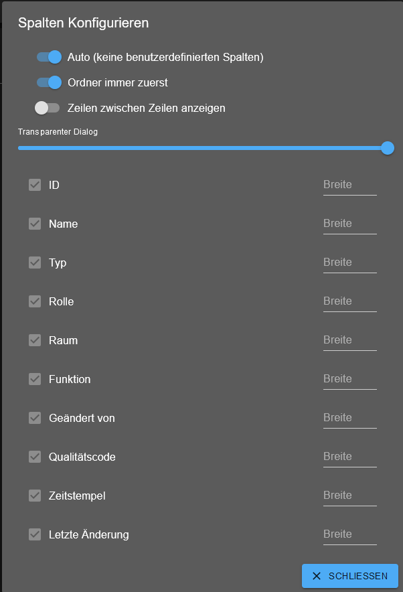Uncheck the Name column checkbox
This screenshot has width=403, height=592.
pos(35,224)
